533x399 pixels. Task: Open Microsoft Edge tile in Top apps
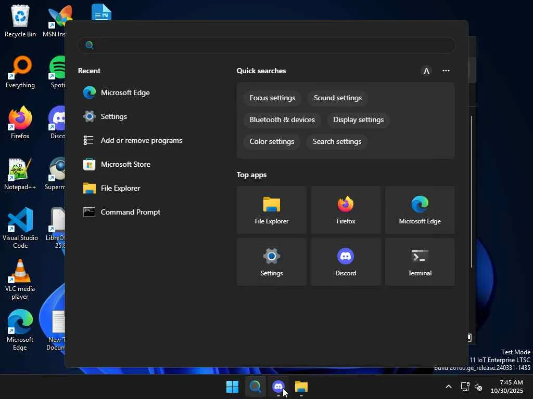pos(420,210)
